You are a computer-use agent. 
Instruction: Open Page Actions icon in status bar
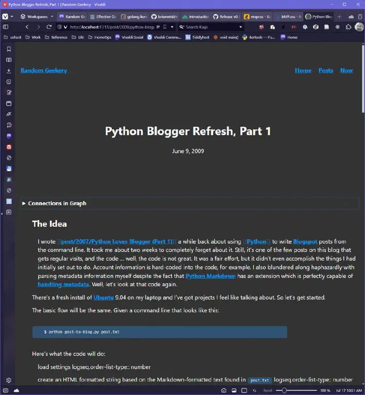click(255, 390)
